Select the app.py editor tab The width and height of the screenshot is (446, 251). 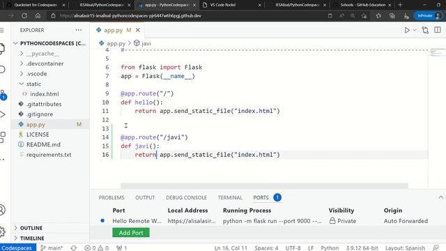pos(118,30)
